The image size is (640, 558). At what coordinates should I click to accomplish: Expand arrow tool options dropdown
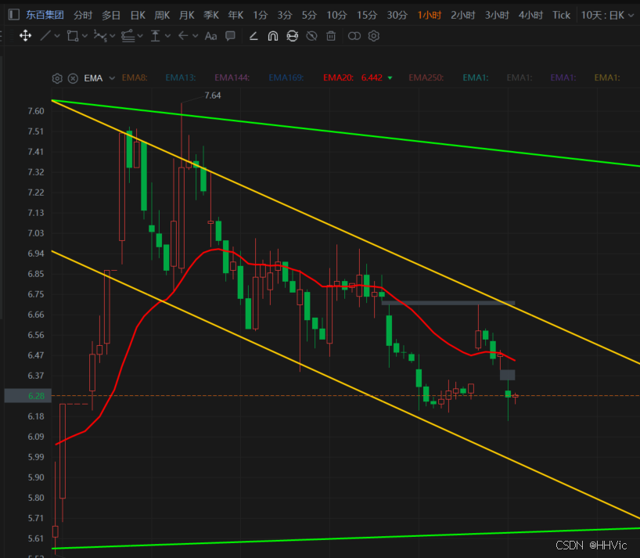[x=196, y=36]
